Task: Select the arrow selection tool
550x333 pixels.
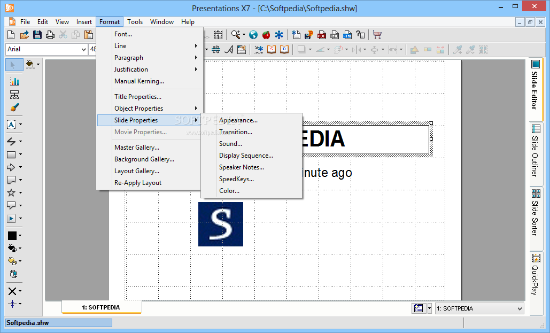Action: click(x=13, y=65)
